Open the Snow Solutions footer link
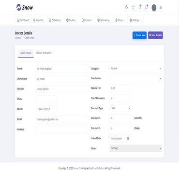179x174 pixels. (x=98, y=168)
